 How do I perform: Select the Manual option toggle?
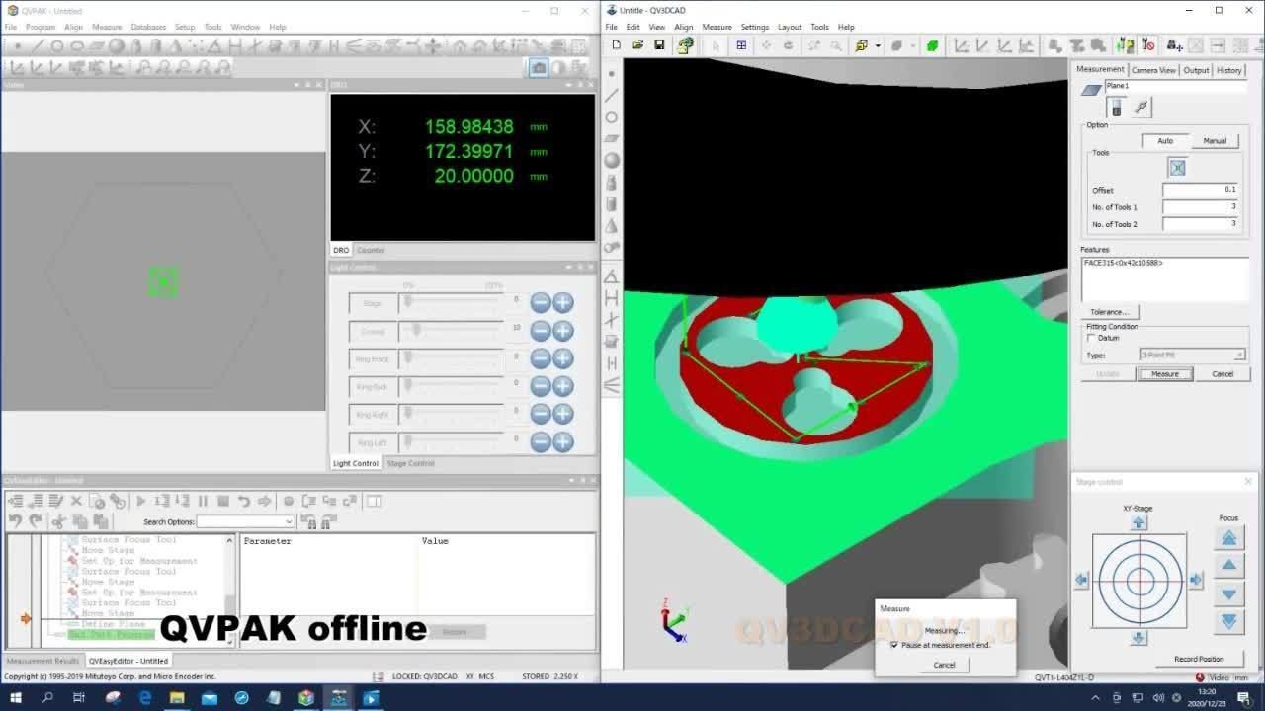pos(1214,141)
